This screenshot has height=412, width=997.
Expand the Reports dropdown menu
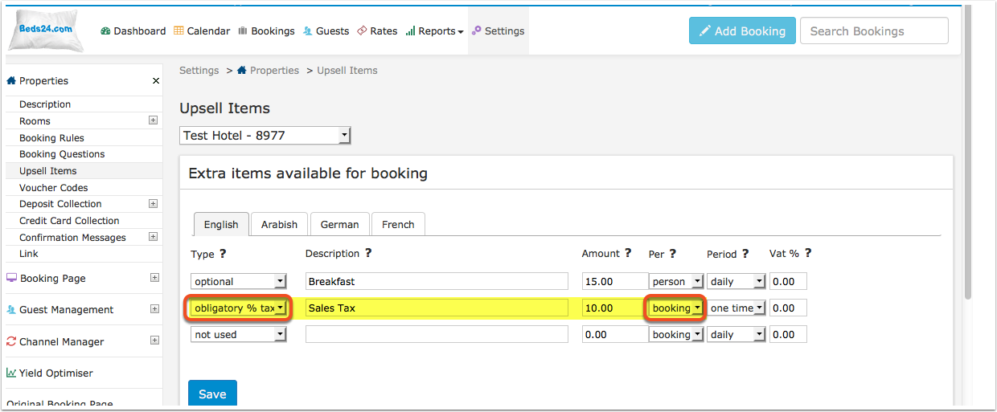tap(434, 31)
